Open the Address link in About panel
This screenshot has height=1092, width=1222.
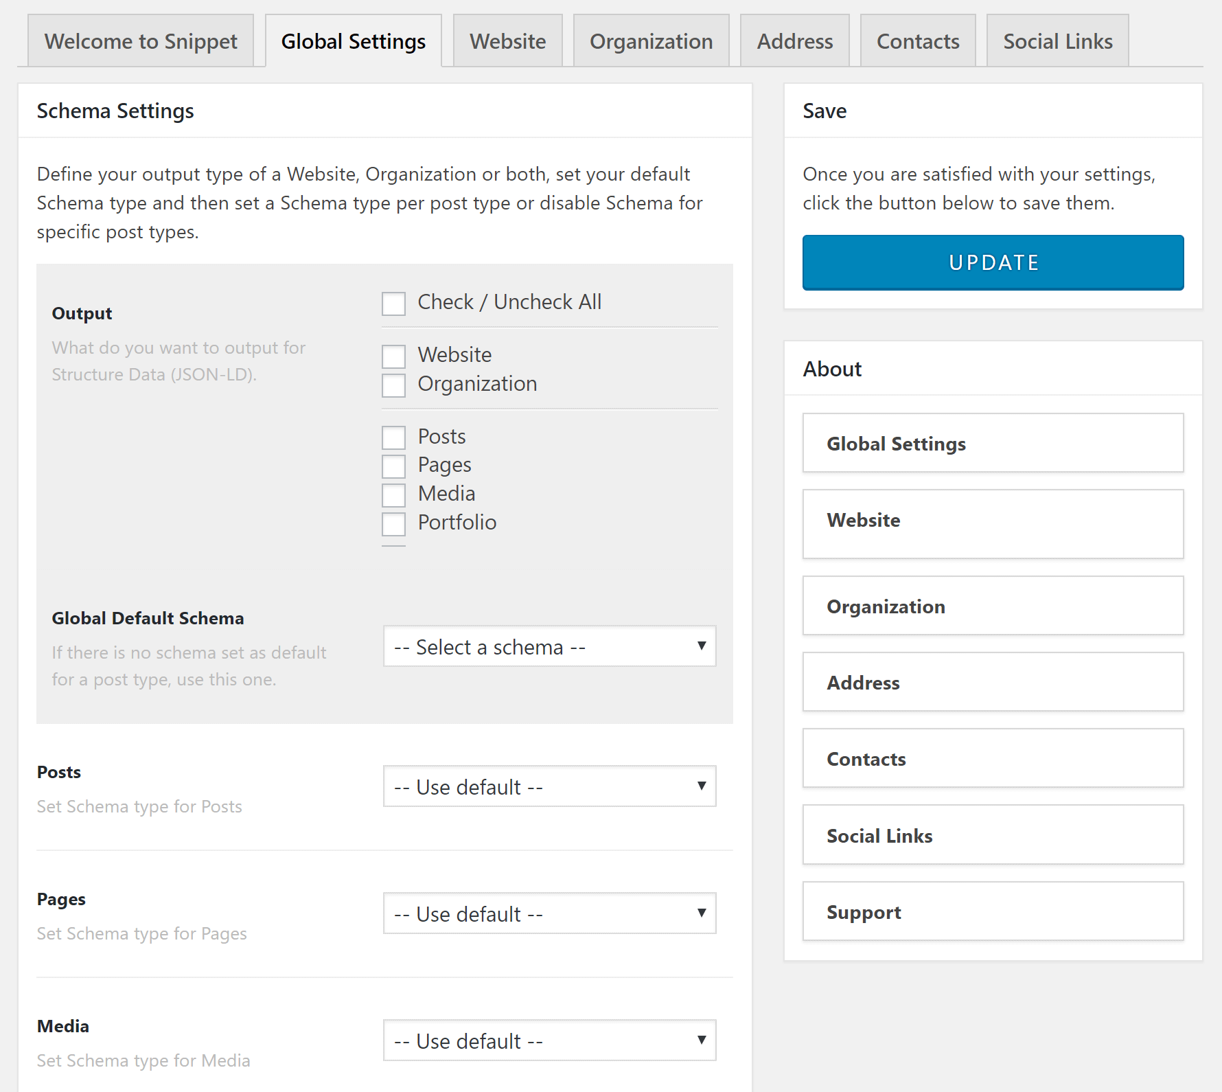coord(993,682)
